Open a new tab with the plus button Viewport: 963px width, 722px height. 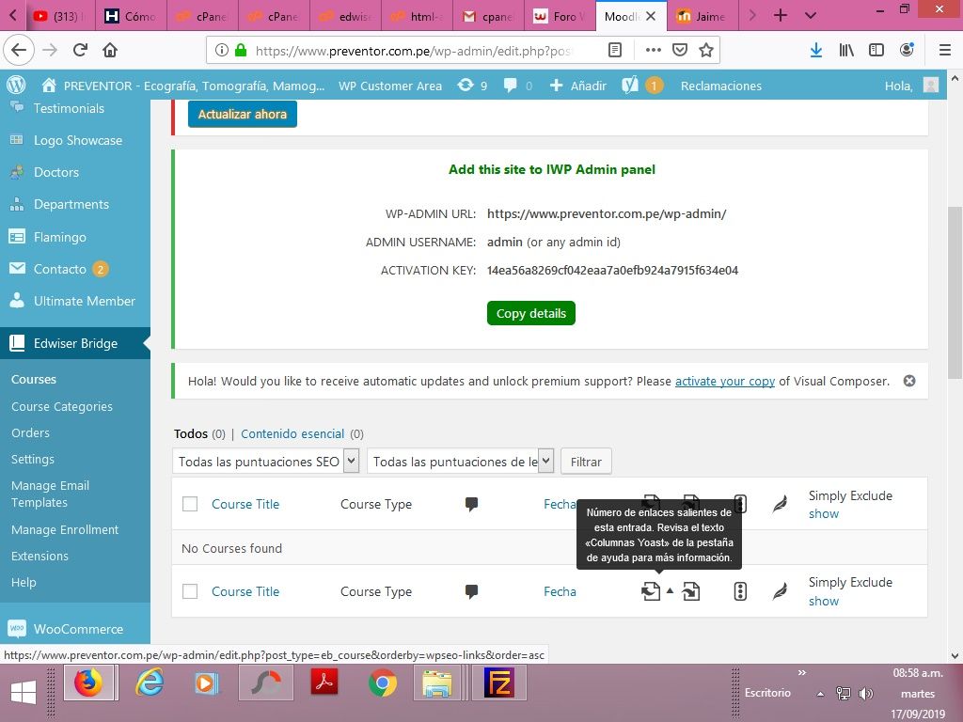780,15
